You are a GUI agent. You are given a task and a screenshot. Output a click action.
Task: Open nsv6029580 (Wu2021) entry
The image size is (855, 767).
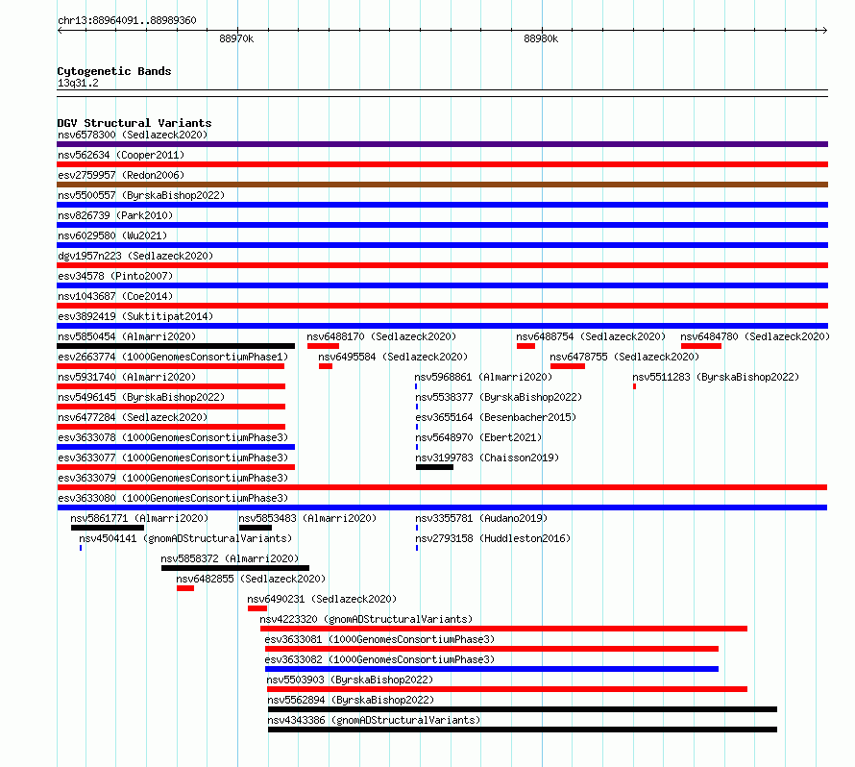tap(112, 235)
